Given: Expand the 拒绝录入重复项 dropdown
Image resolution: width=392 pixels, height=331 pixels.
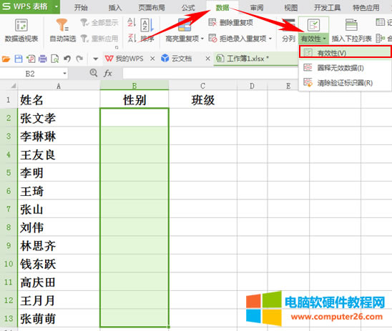Looking at the screenshot, I should click(270, 39).
